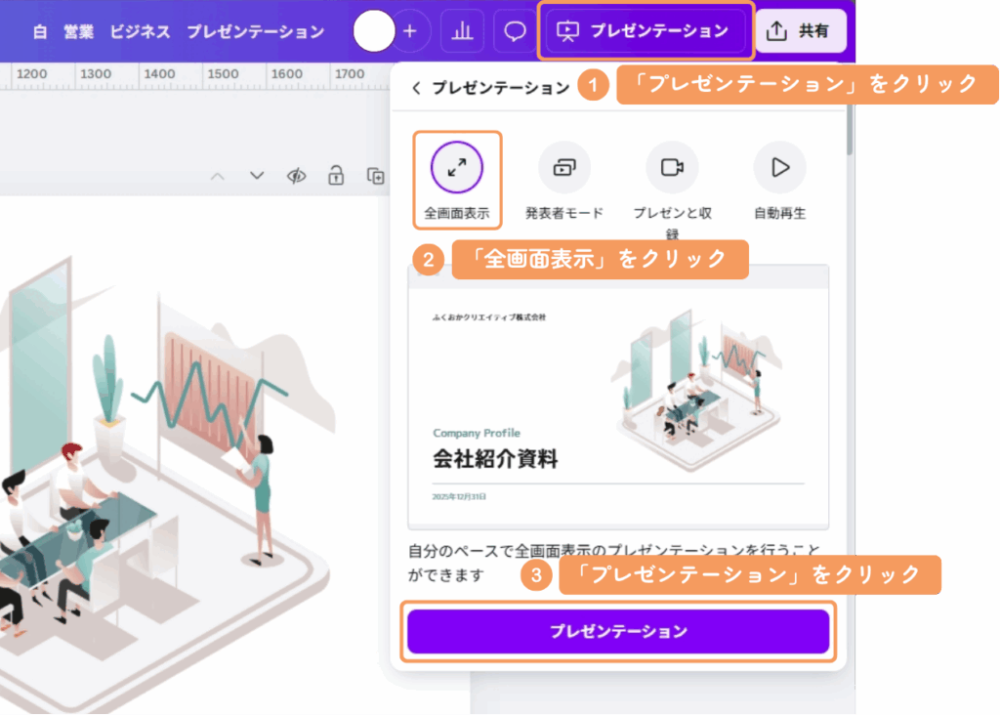Image resolution: width=1000 pixels, height=715 pixels.
Task: Open the comments speech bubble icon
Action: 515,31
